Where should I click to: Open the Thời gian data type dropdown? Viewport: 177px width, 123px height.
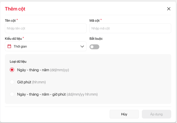tap(46, 46)
